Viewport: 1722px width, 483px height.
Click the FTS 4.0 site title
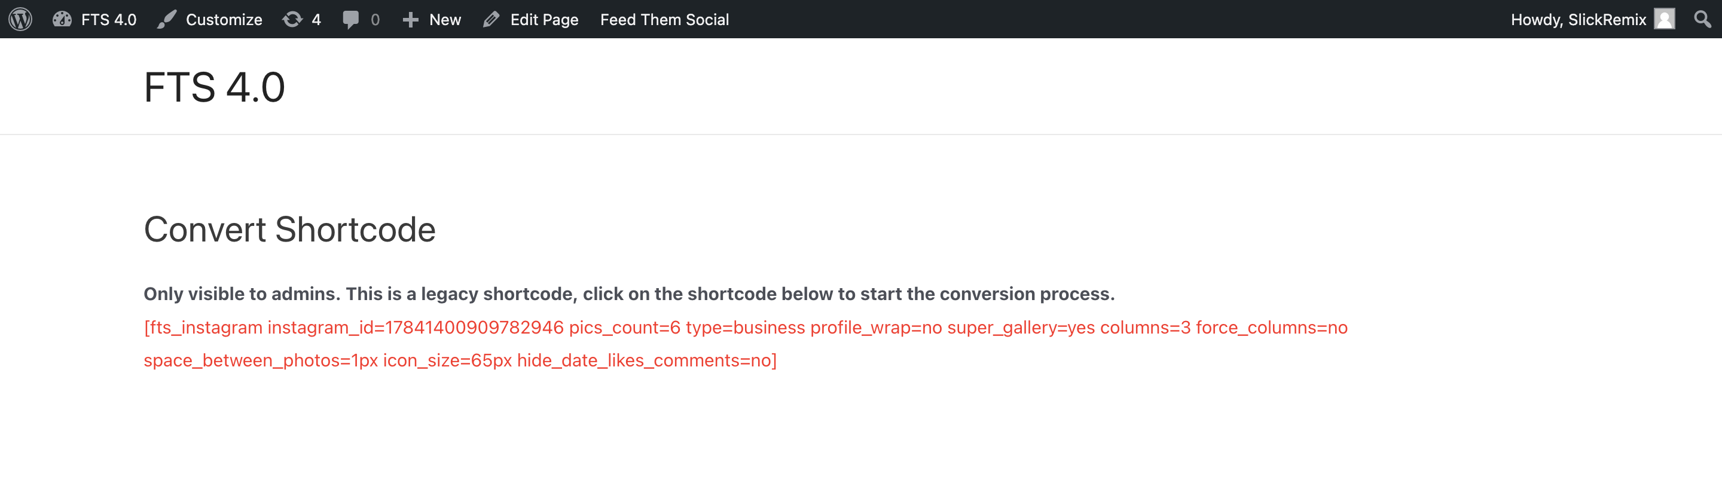click(215, 87)
